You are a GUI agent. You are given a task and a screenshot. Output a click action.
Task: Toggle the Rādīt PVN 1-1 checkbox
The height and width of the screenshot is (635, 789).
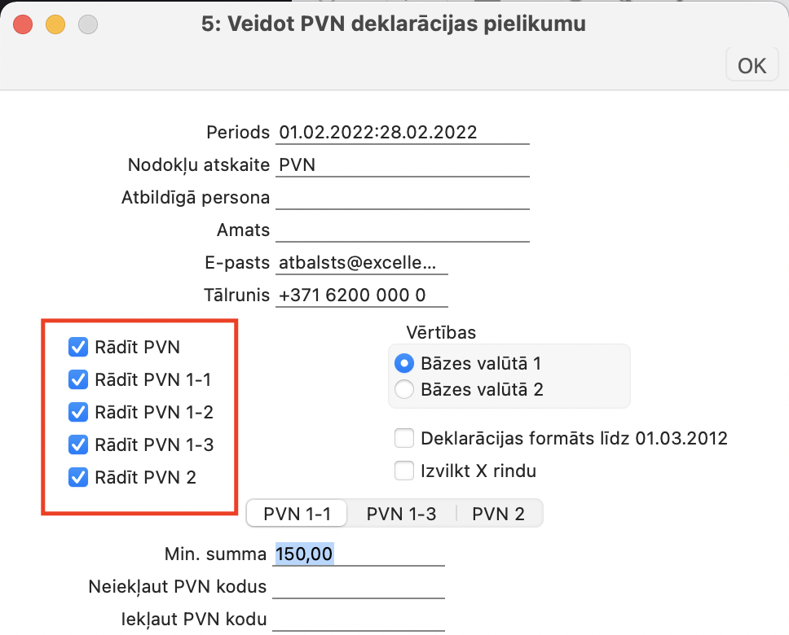(79, 380)
